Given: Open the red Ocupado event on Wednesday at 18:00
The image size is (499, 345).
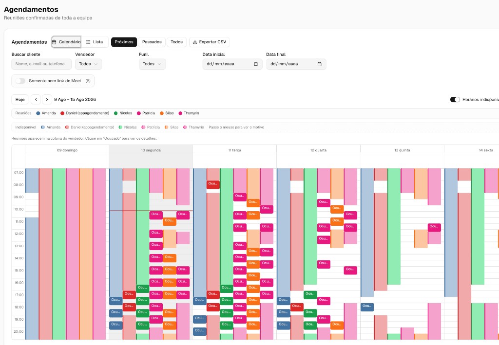Looking at the screenshot, I should point(297,307).
